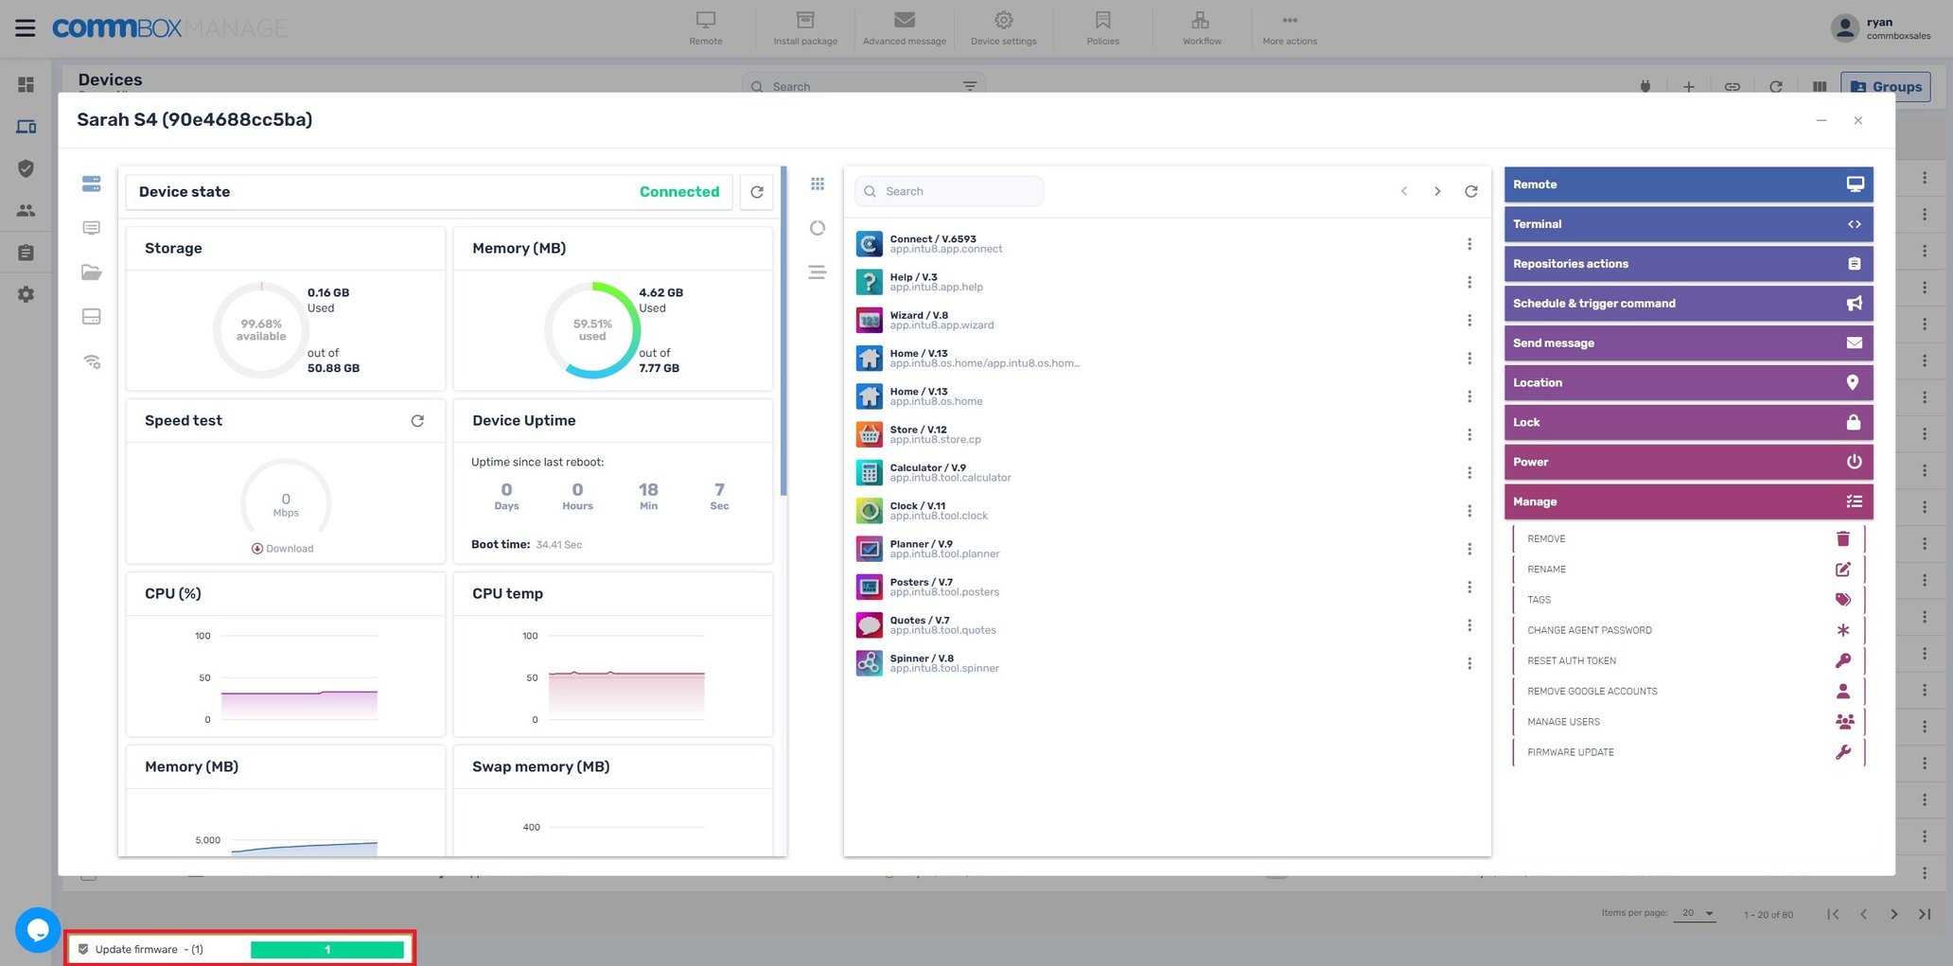Click the Advanced message toolbar icon

pos(904,26)
